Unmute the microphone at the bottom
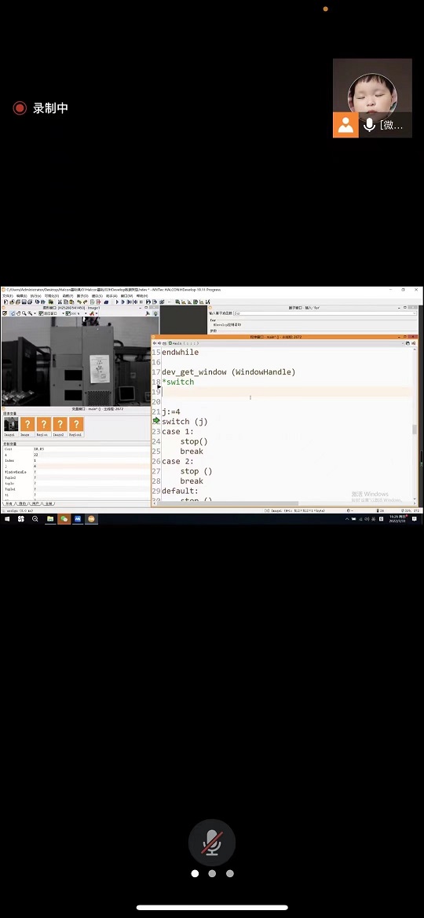The height and width of the screenshot is (918, 424). point(212,843)
